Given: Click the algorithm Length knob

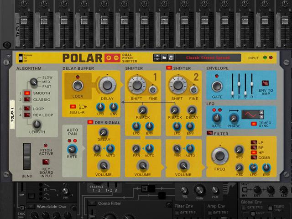Looking at the screenshot, I should (37, 124).
